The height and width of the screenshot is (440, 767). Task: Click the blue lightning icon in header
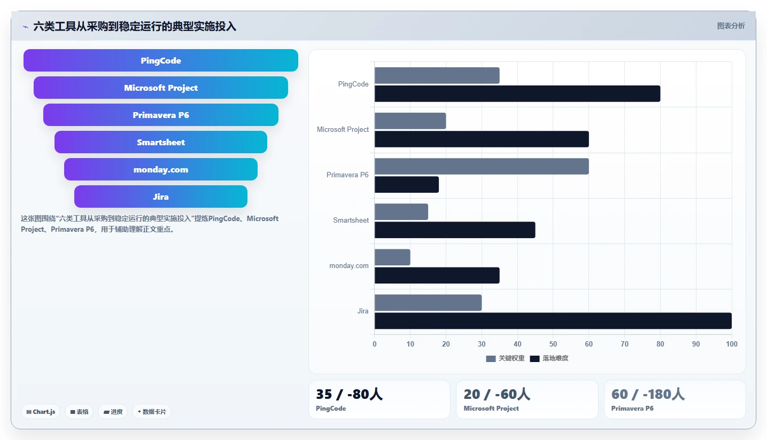click(25, 27)
